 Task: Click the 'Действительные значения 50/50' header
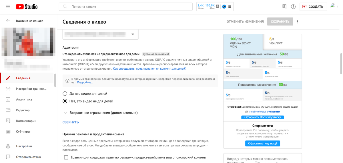(262, 54)
